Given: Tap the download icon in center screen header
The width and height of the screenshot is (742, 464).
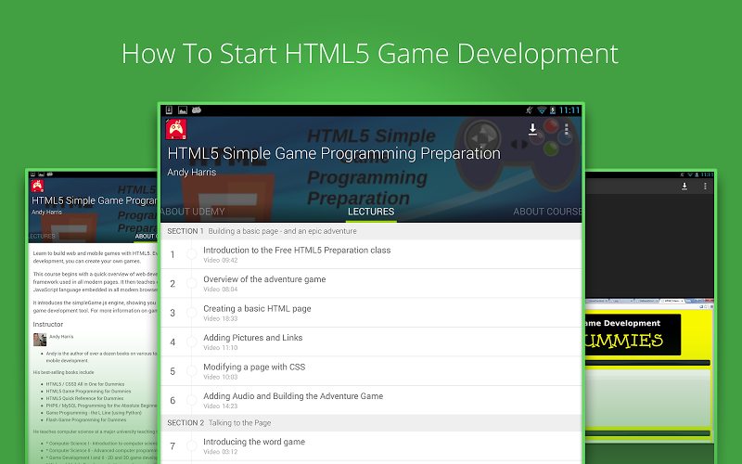Looking at the screenshot, I should click(x=532, y=129).
